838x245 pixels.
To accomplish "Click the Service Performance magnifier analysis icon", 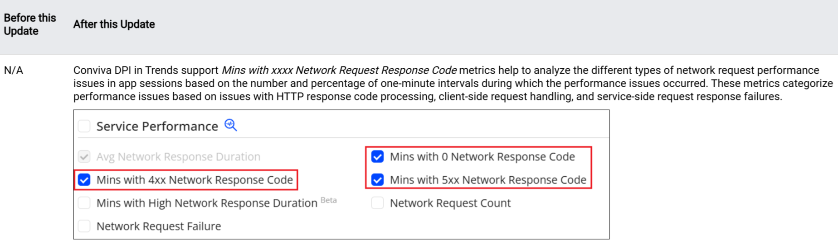I will tap(230, 125).
